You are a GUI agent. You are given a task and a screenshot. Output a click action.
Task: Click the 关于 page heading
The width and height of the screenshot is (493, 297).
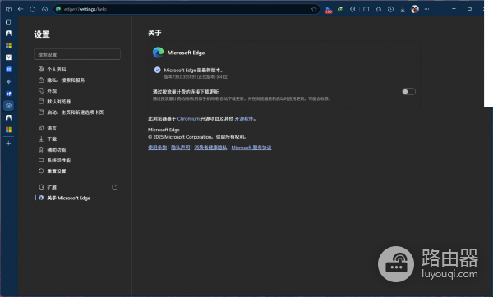pyautogui.click(x=154, y=33)
